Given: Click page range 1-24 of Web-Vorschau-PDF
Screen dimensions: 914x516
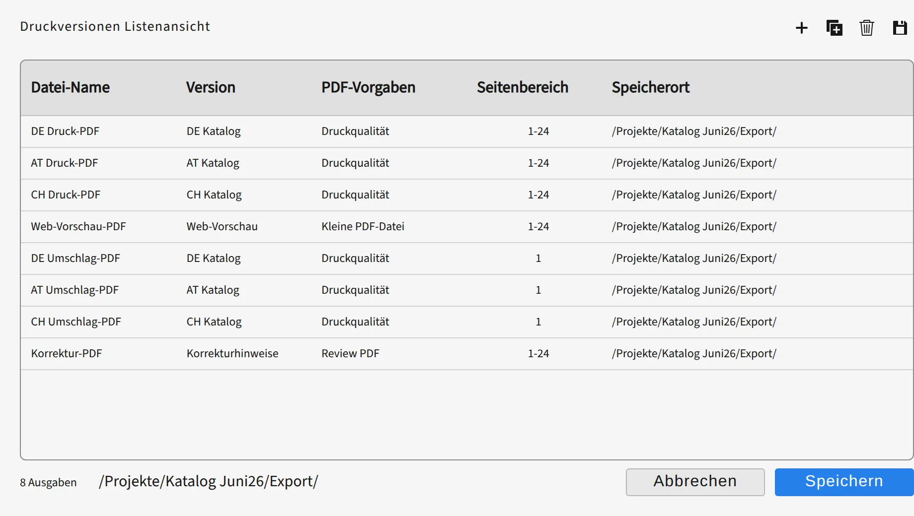Looking at the screenshot, I should (538, 227).
